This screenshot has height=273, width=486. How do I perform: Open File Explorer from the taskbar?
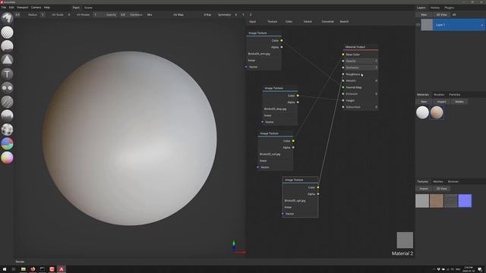pos(24,269)
